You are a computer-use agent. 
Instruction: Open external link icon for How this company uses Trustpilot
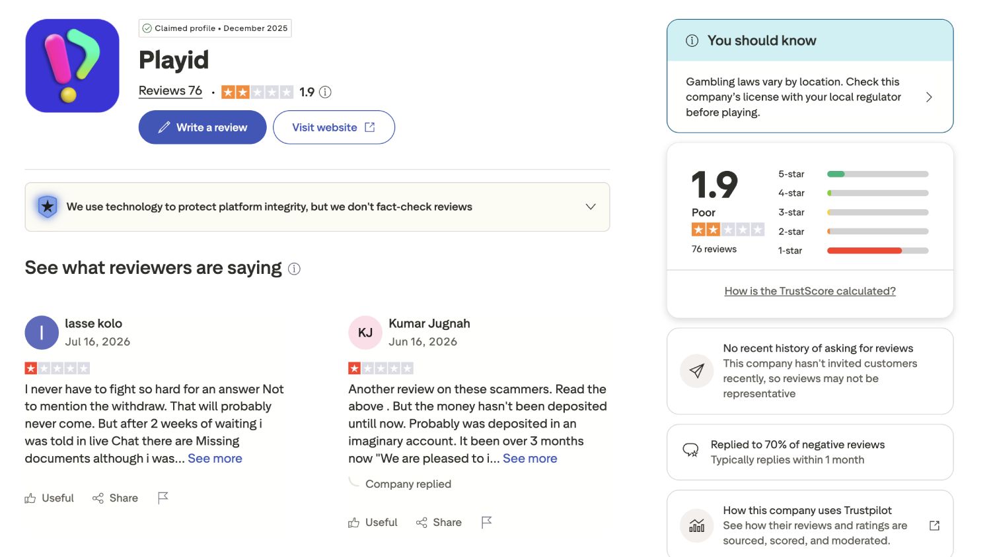point(934,526)
